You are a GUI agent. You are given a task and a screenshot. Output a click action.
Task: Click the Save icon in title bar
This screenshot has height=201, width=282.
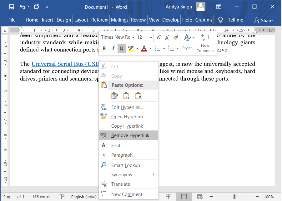click(x=12, y=7)
